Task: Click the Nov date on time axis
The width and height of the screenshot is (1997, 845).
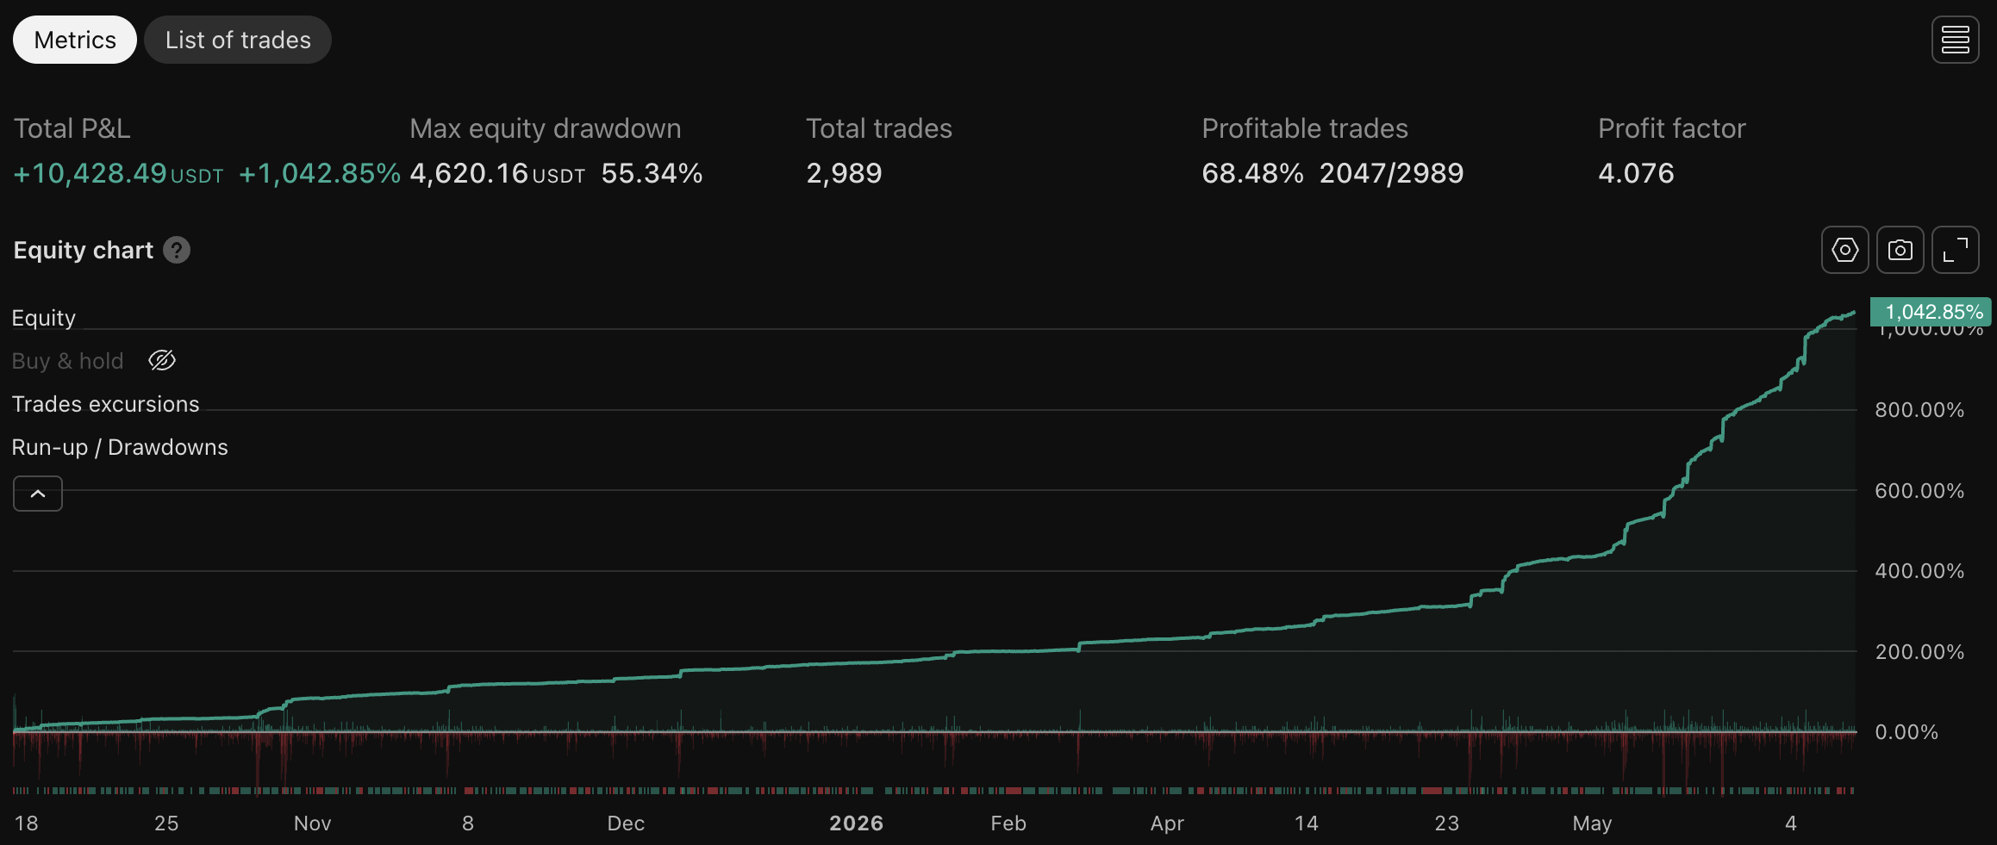Action: click(x=312, y=823)
